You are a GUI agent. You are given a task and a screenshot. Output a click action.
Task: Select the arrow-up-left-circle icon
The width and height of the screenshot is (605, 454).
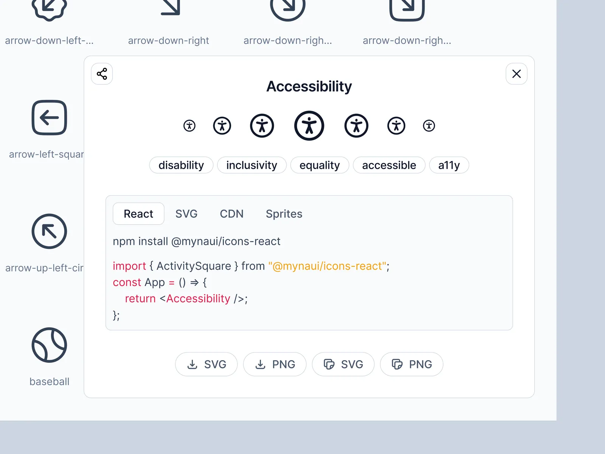[49, 231]
